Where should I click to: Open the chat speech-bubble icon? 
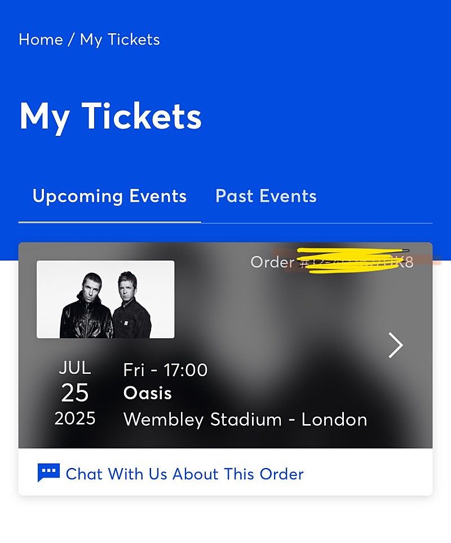[48, 473]
